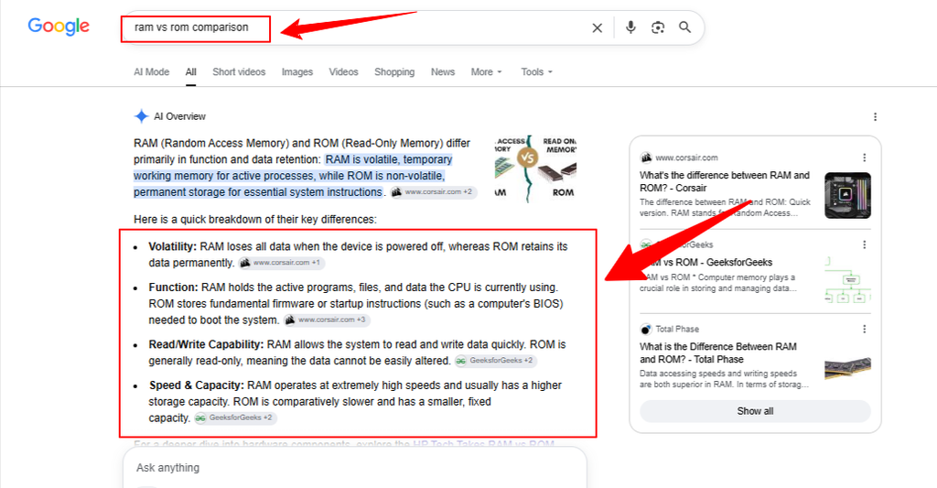Open Google Lens image search

click(658, 27)
